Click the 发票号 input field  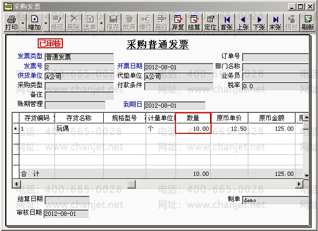(x=79, y=67)
